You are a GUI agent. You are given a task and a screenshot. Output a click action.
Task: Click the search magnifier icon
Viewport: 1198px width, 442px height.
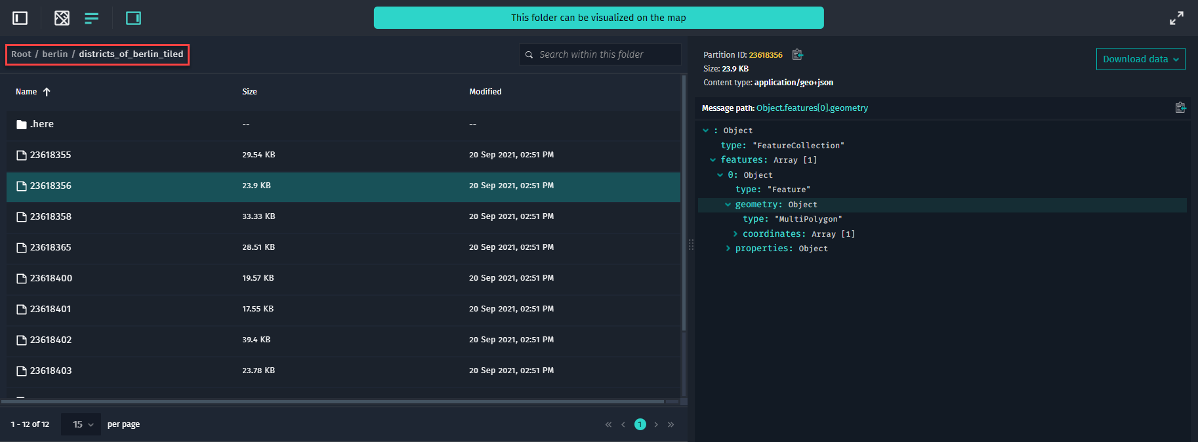click(x=529, y=54)
